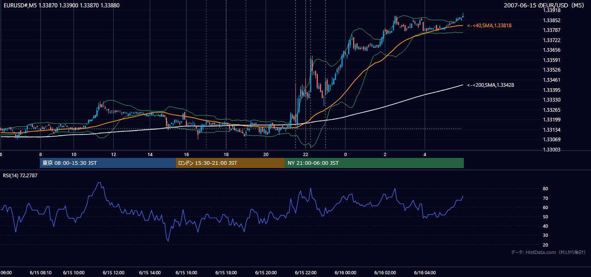Click price axis label 1.33330
This screenshot has height=277, width=591.
551,100
